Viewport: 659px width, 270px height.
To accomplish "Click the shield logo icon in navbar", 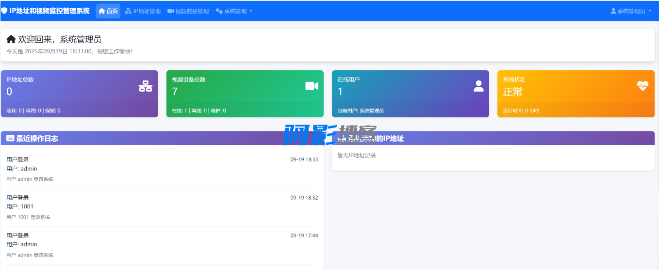I will click(x=4, y=11).
